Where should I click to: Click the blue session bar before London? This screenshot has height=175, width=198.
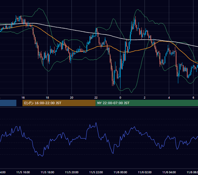click(8, 103)
